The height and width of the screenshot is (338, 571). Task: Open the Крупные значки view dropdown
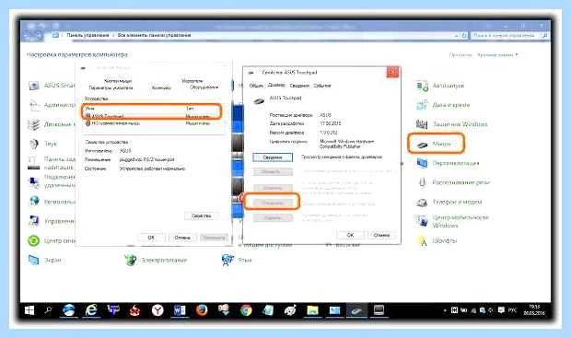[497, 55]
